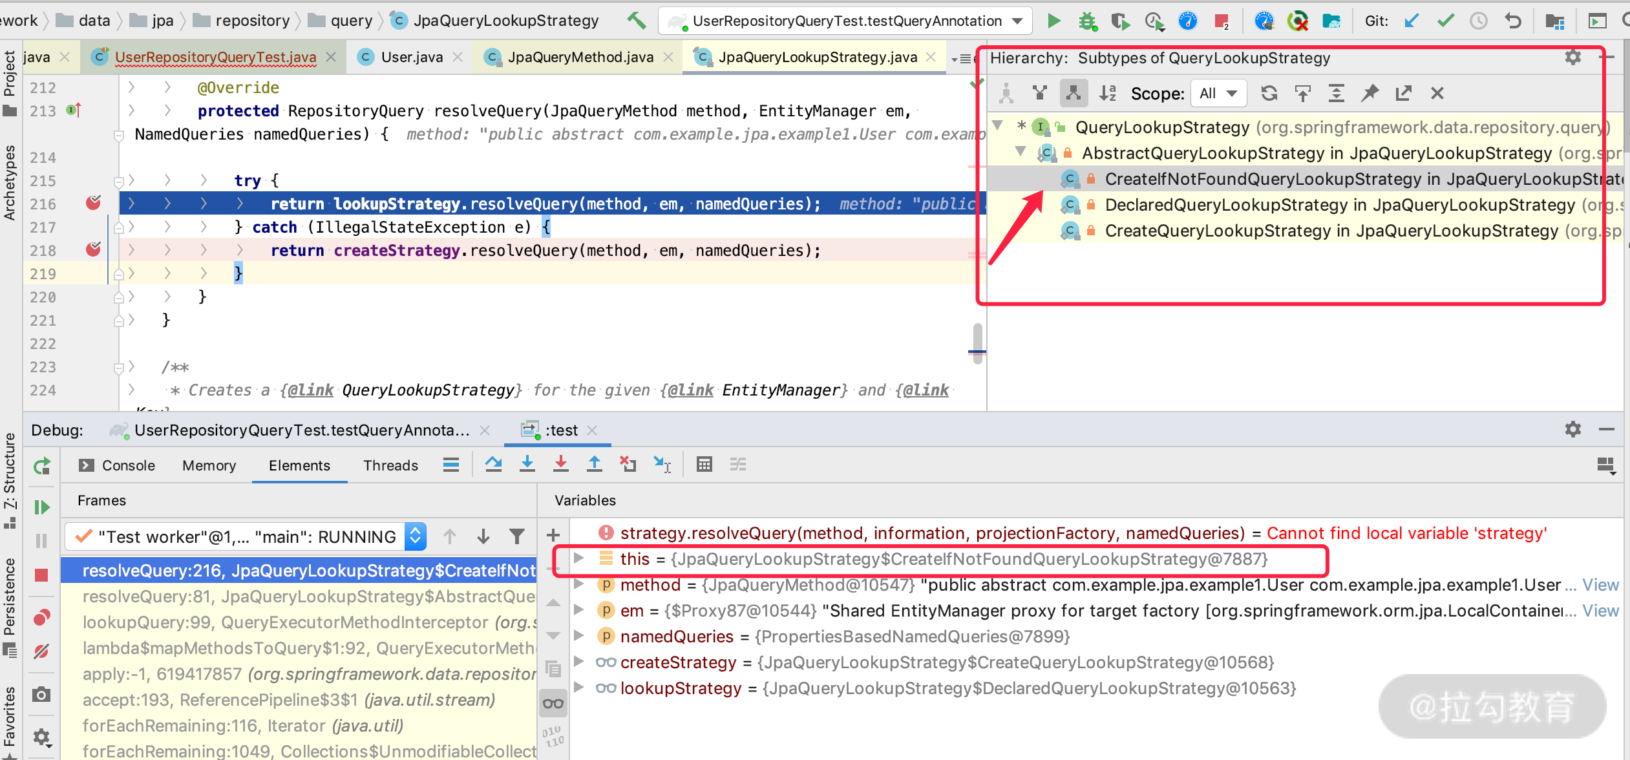Click the red Force Step Into icon

(560, 464)
